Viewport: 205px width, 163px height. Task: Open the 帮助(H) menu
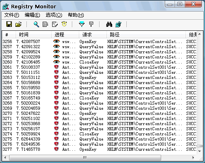pos(76,15)
